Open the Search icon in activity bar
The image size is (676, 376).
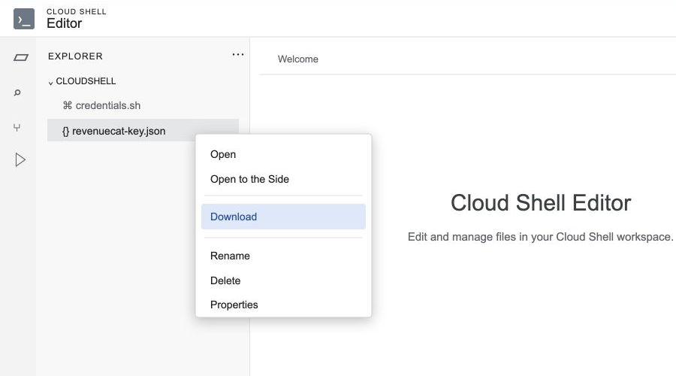click(x=17, y=92)
